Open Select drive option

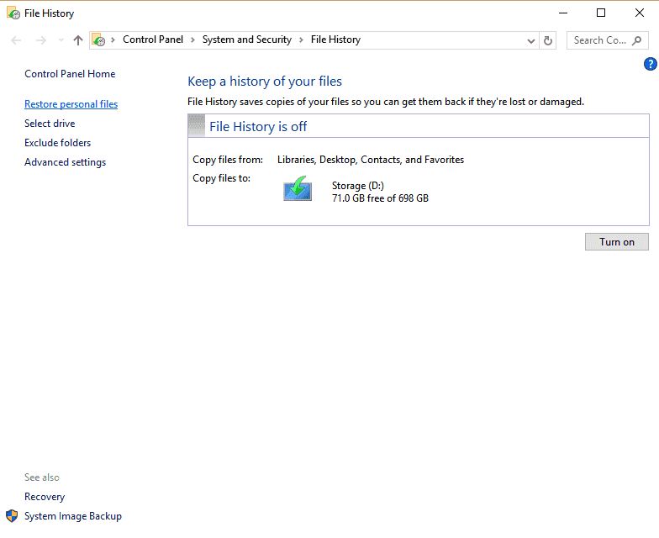point(50,124)
